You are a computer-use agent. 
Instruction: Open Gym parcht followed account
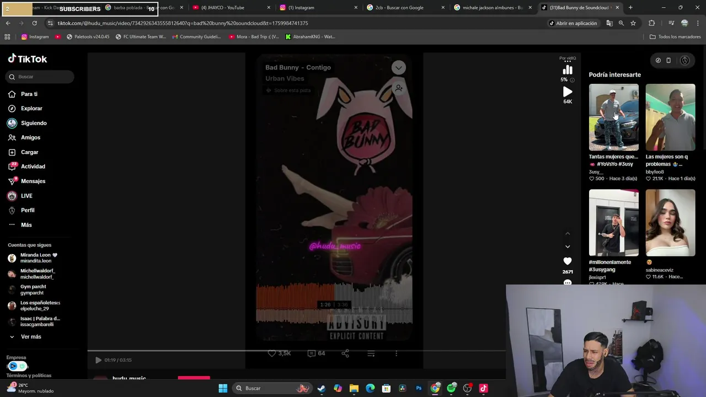[x=28, y=289]
